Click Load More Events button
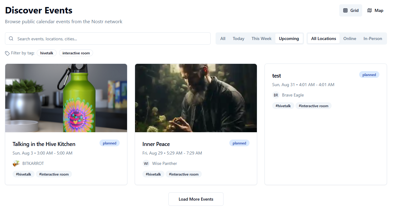The height and width of the screenshot is (222, 406). (196, 199)
